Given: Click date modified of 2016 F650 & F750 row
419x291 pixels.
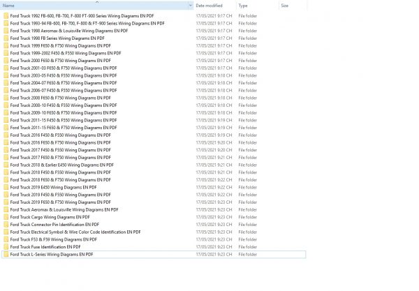Looking at the screenshot, I should pyautogui.click(x=214, y=143).
